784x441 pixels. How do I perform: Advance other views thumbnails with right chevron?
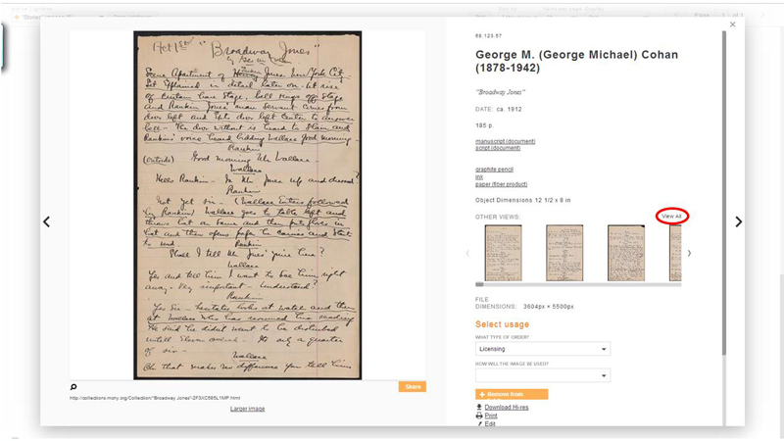689,254
